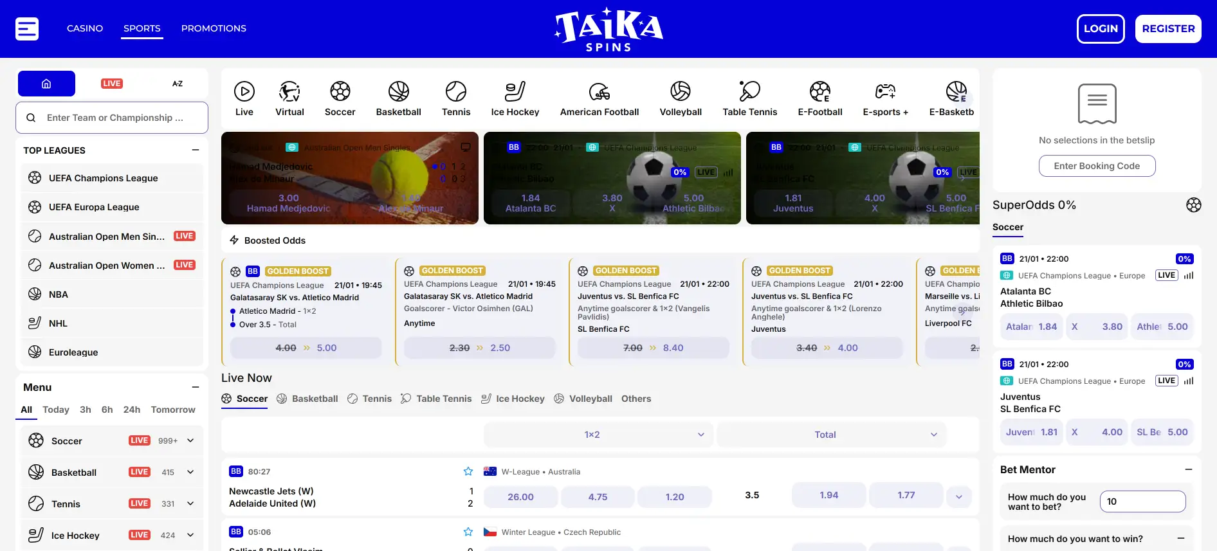Click the bet amount input field

tap(1143, 501)
